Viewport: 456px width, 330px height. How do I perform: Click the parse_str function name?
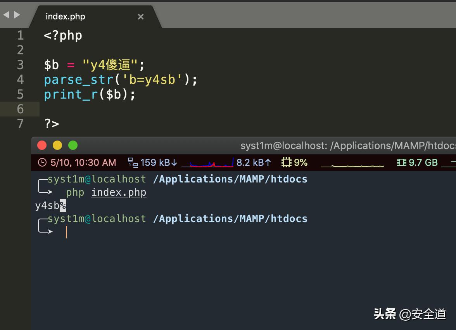[79, 80]
